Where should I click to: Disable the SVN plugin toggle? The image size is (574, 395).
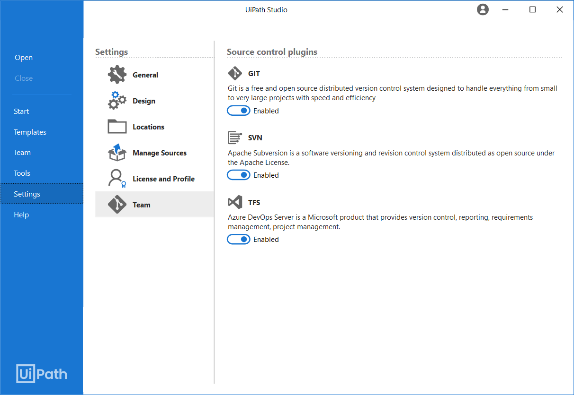239,175
